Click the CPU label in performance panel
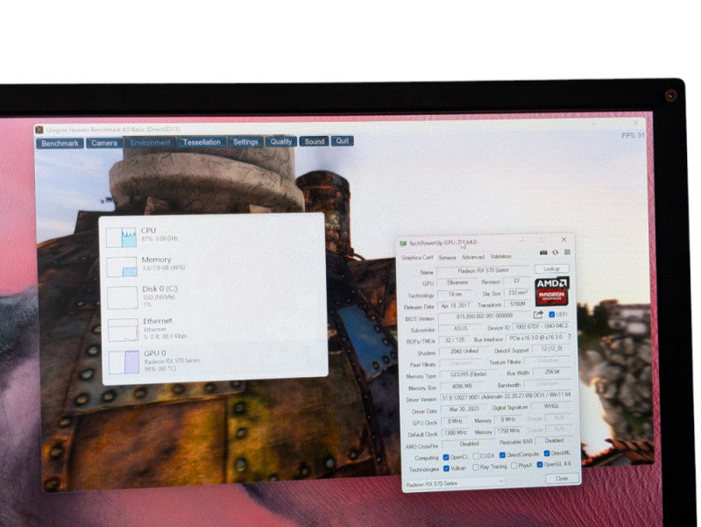 point(148,231)
